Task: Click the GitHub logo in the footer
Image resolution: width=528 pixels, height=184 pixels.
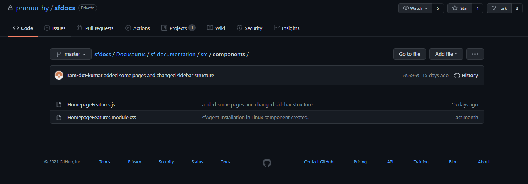Action: point(267,162)
